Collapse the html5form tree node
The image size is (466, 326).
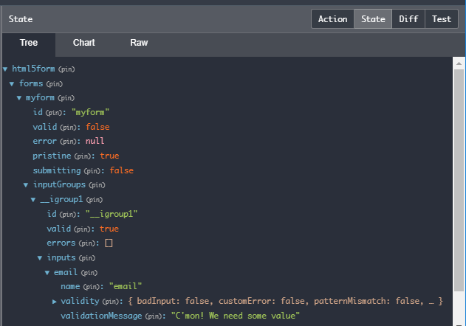[x=5, y=69]
